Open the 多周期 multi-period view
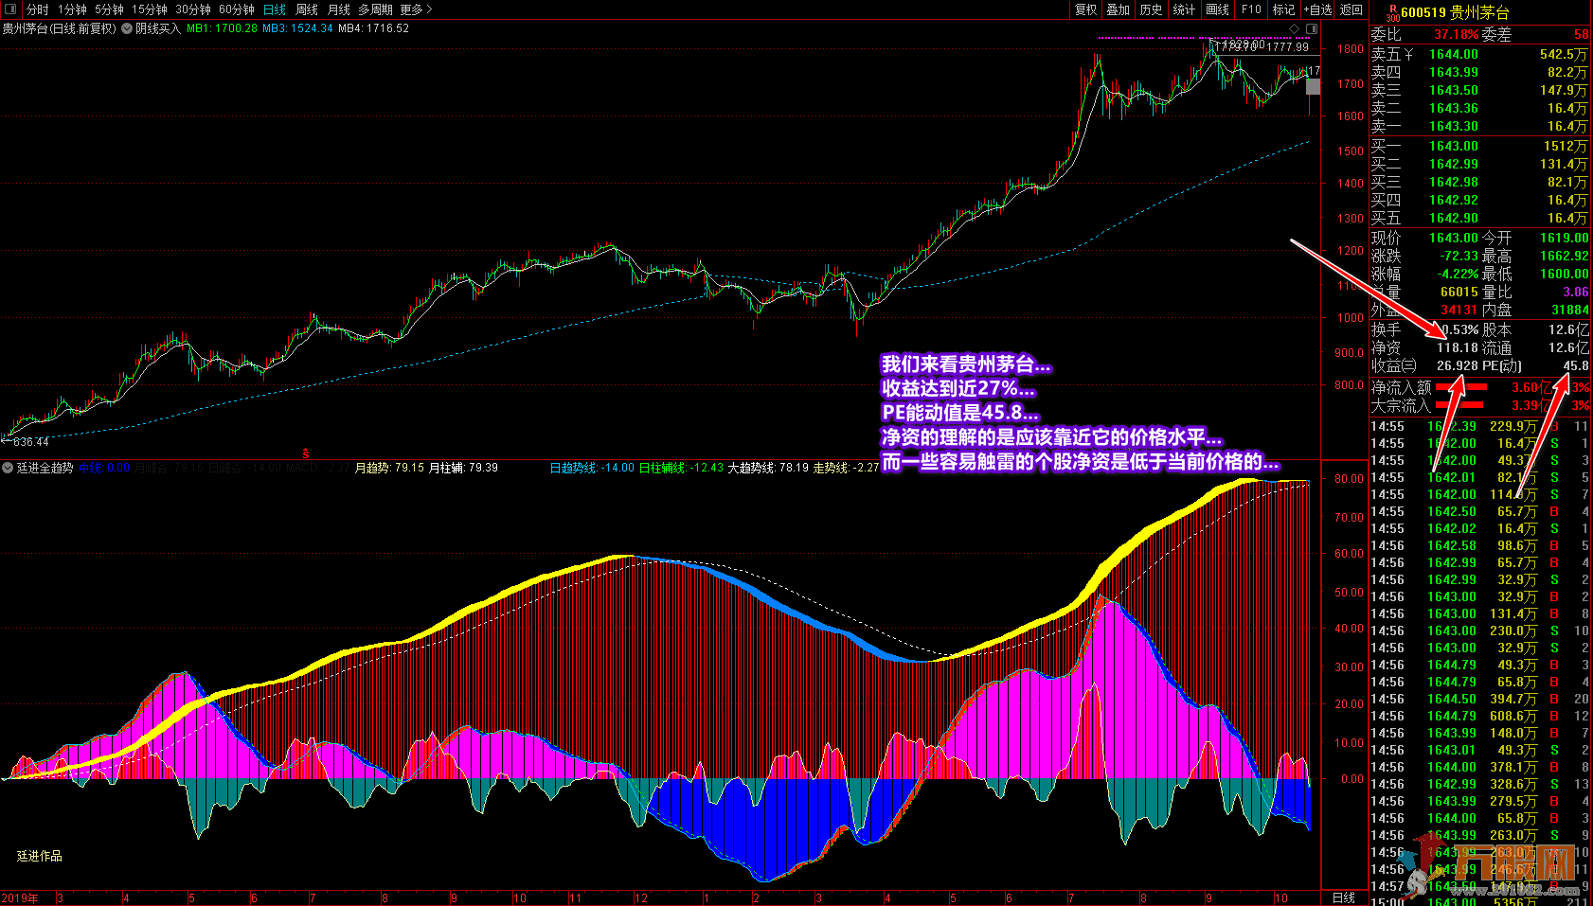The image size is (1593, 906). click(x=375, y=9)
